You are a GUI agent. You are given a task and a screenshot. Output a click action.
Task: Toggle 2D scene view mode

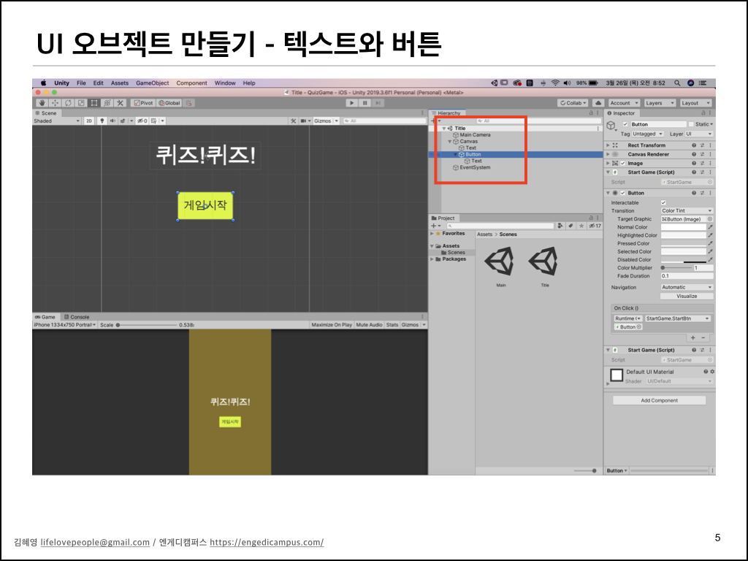click(x=88, y=121)
